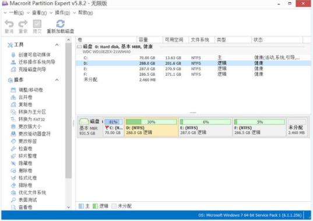This screenshot has width=313, height=221.
Task: Open the 操作(O) menu
Action: (62, 13)
